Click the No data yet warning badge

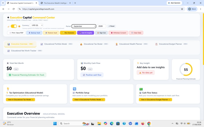(146, 73)
